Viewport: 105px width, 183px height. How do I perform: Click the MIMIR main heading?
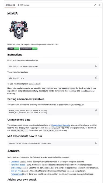click(x=12, y=14)
